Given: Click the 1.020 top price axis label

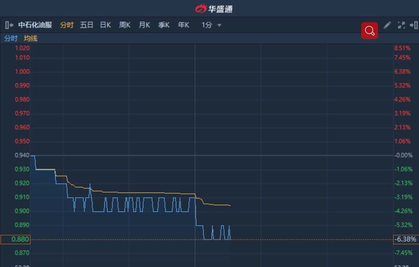Looking at the screenshot, I should click(x=22, y=48).
